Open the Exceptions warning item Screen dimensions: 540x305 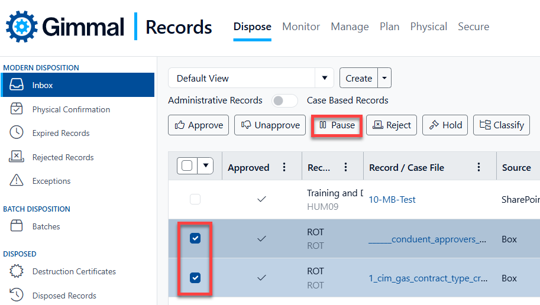[x=51, y=181]
